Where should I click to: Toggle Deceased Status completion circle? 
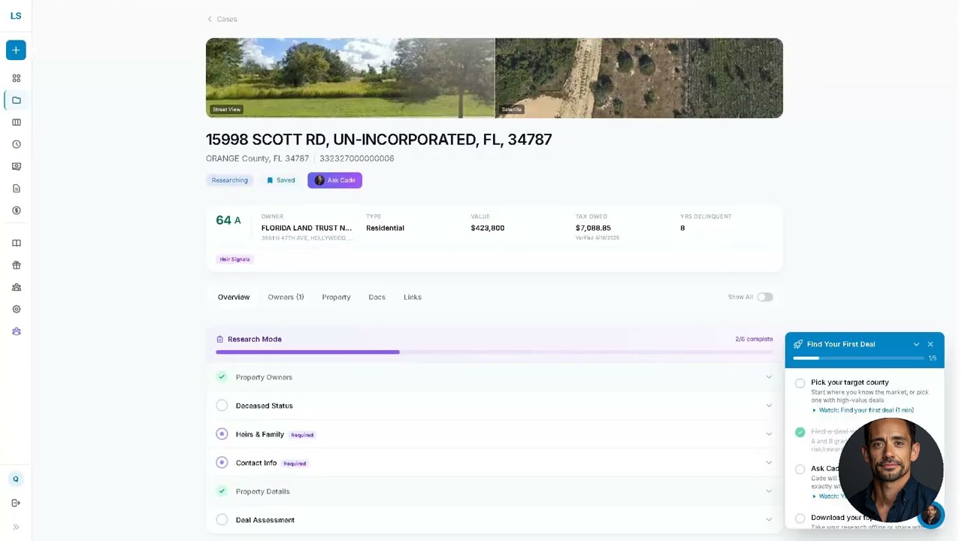pyautogui.click(x=222, y=406)
